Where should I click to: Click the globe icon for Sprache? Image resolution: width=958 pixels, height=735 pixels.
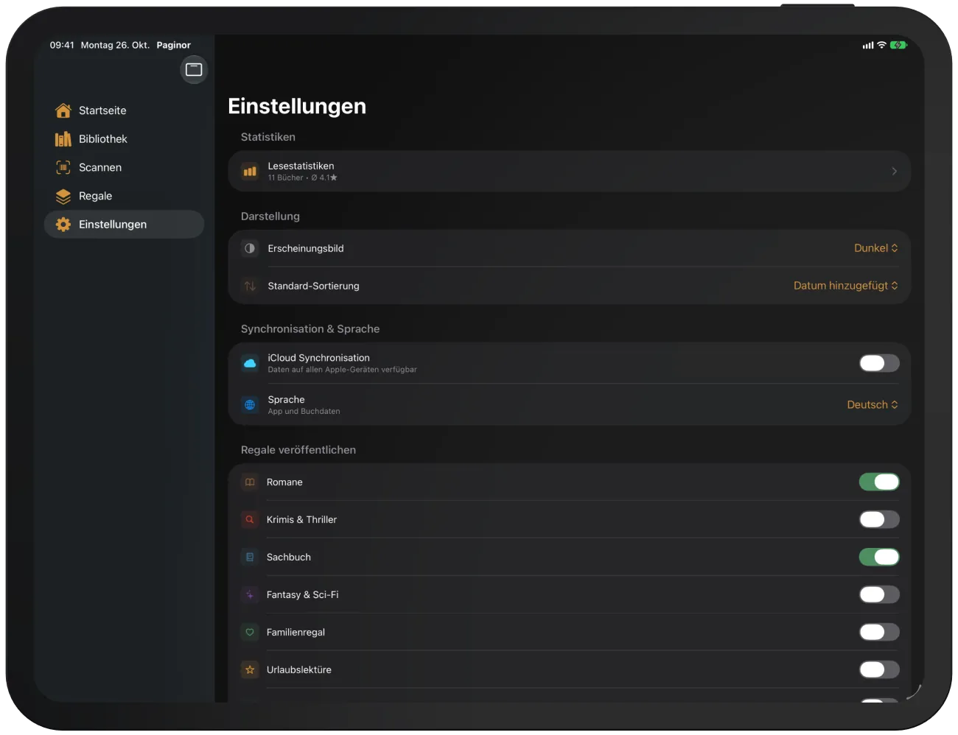click(250, 405)
